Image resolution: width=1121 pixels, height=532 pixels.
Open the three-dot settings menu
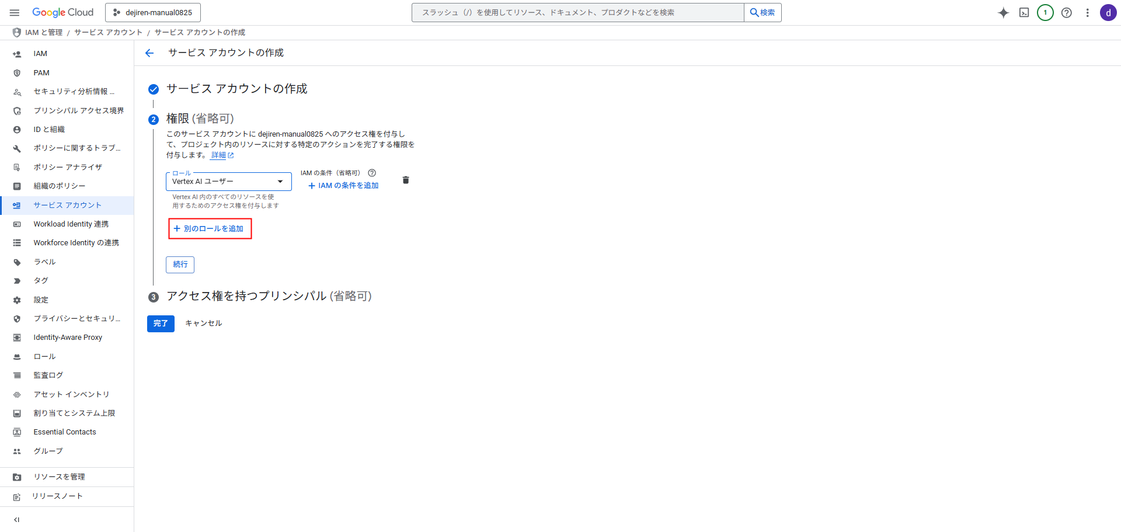[1087, 13]
